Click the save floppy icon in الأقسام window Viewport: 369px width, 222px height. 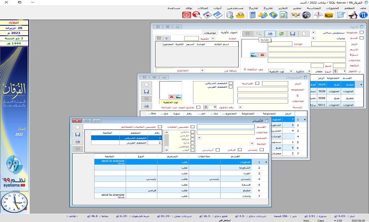coord(77,134)
